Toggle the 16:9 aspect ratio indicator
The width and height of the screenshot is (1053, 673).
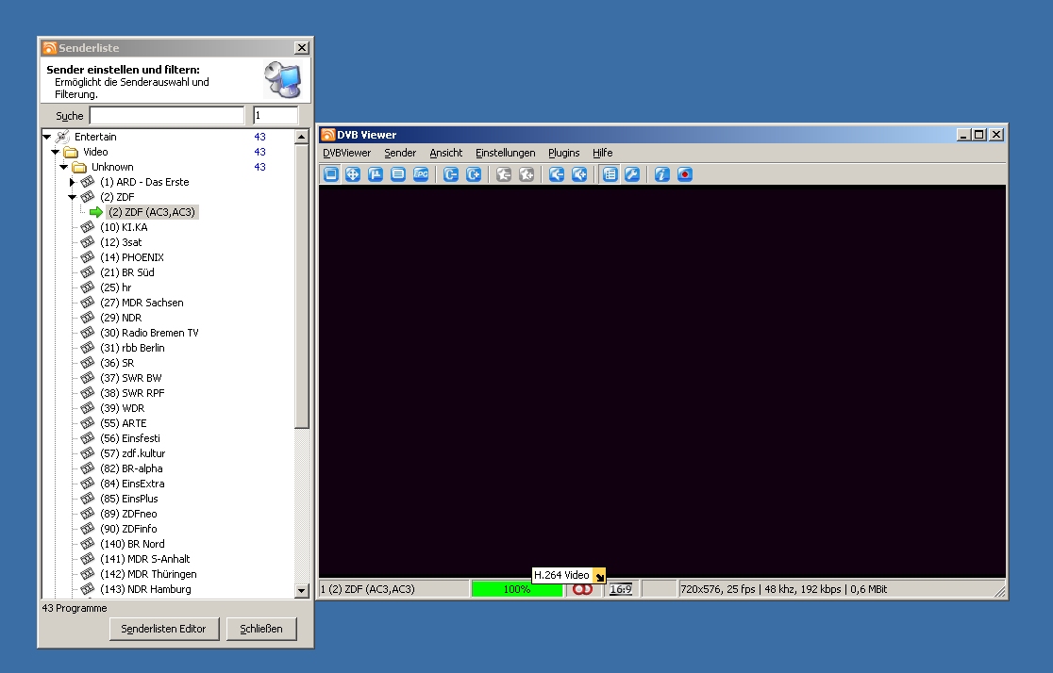[x=621, y=589]
